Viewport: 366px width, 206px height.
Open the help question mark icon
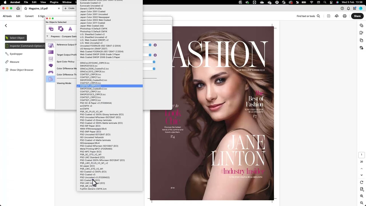point(342,8)
